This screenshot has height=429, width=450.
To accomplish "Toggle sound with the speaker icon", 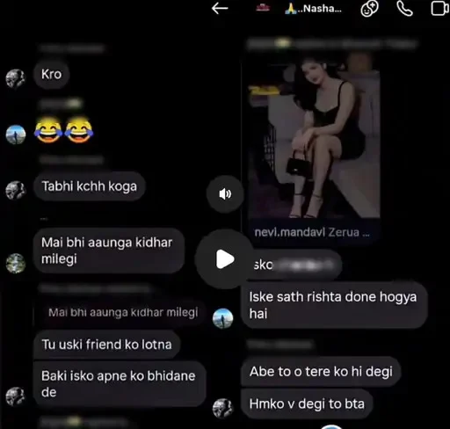I will 225,194.
